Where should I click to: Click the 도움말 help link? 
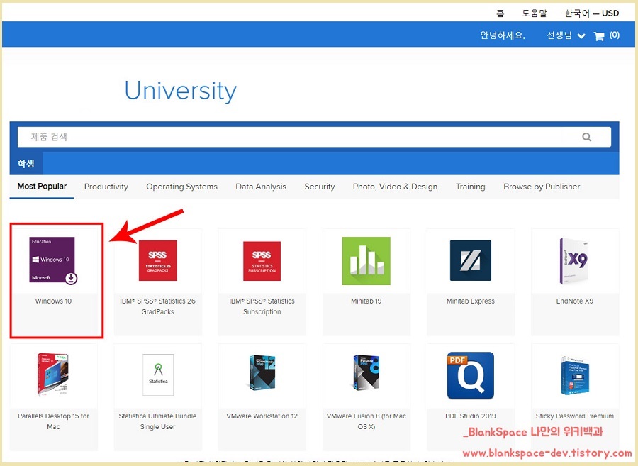[x=535, y=13]
